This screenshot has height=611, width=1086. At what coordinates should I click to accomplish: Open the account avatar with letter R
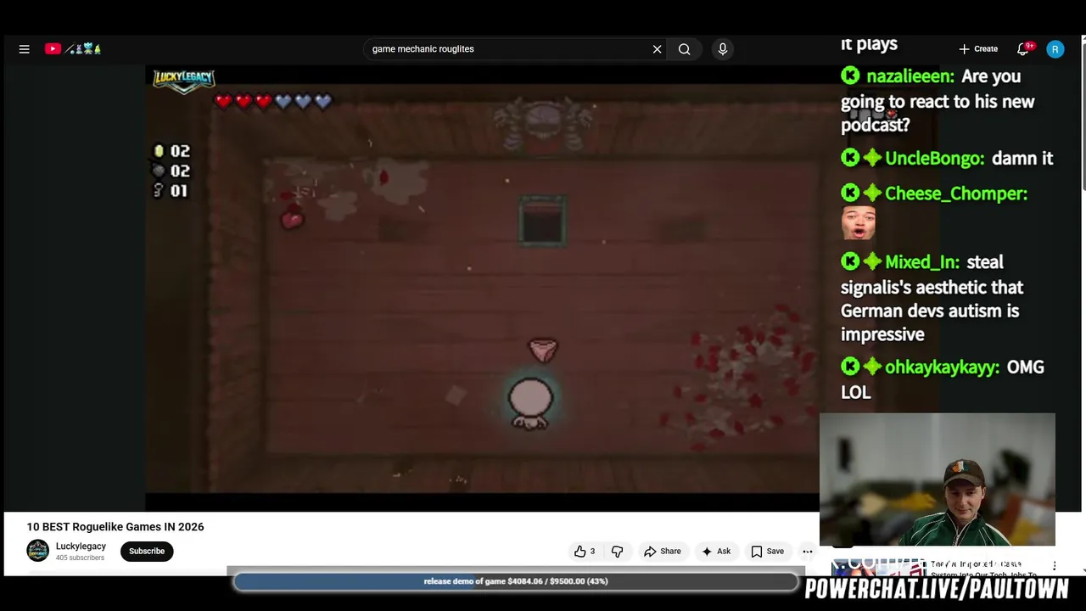click(1055, 49)
